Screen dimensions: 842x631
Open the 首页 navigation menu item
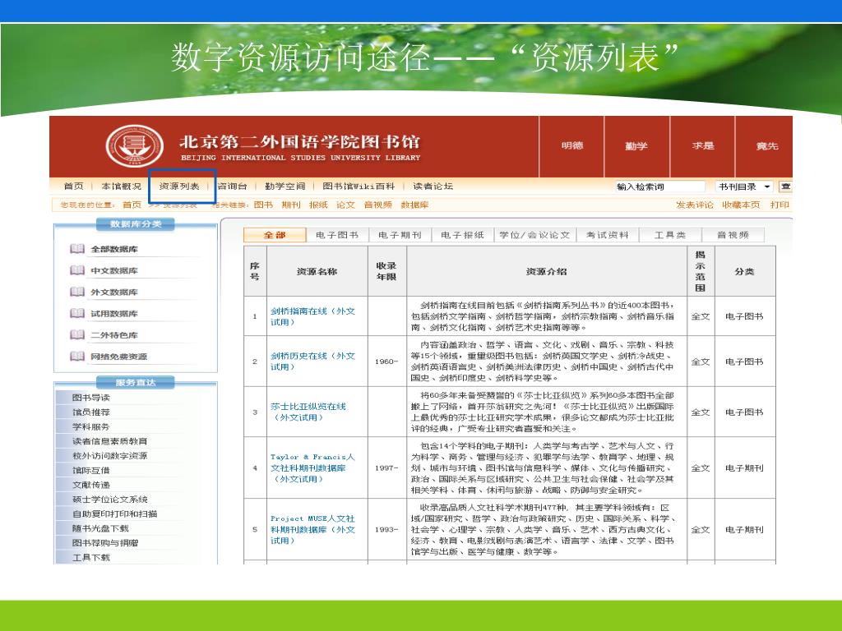(73, 187)
